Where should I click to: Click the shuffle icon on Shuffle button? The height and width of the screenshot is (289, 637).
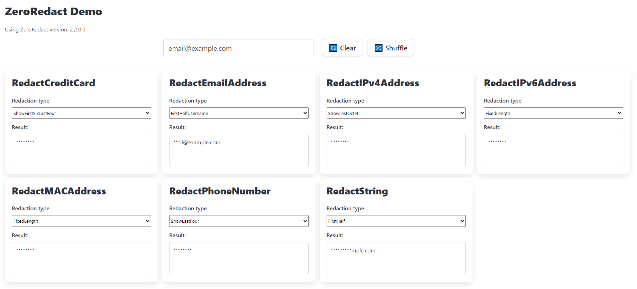379,48
